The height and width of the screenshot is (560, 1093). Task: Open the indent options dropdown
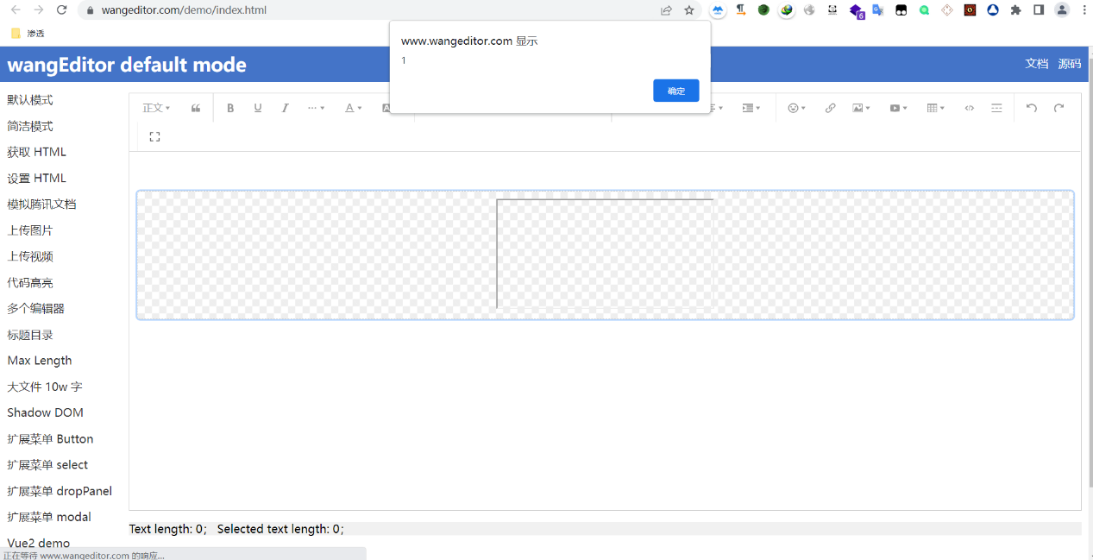coord(751,108)
